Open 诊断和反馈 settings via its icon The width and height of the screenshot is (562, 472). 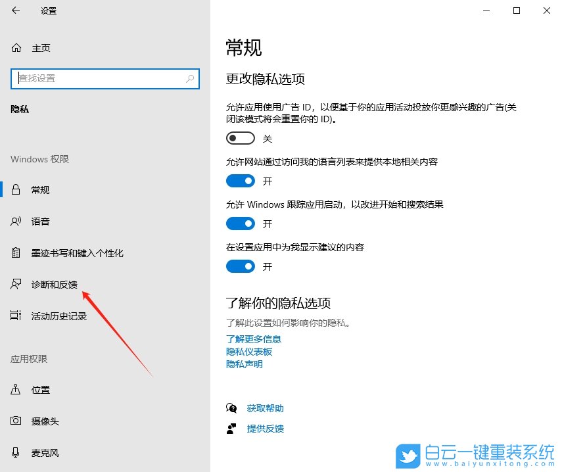coord(14,285)
